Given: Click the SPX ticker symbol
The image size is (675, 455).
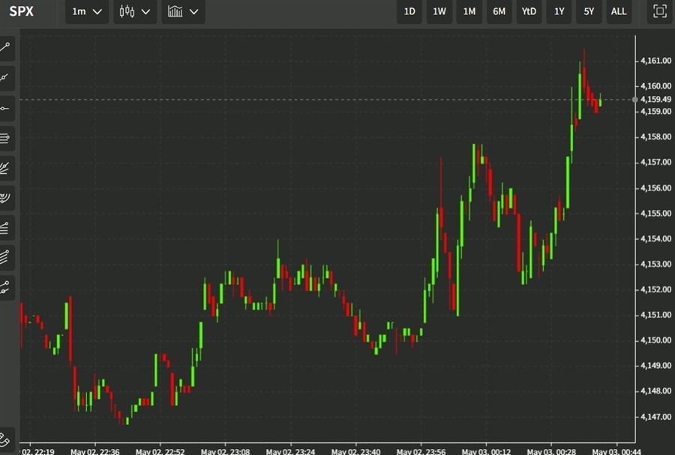Looking at the screenshot, I should (21, 11).
